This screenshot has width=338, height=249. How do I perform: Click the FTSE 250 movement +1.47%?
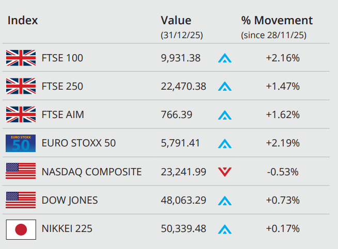283,87
